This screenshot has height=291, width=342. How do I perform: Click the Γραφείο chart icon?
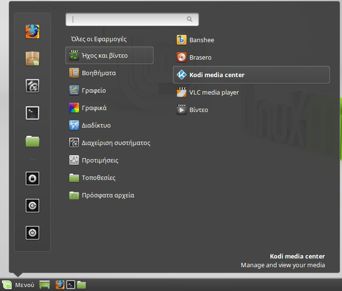[x=74, y=90]
